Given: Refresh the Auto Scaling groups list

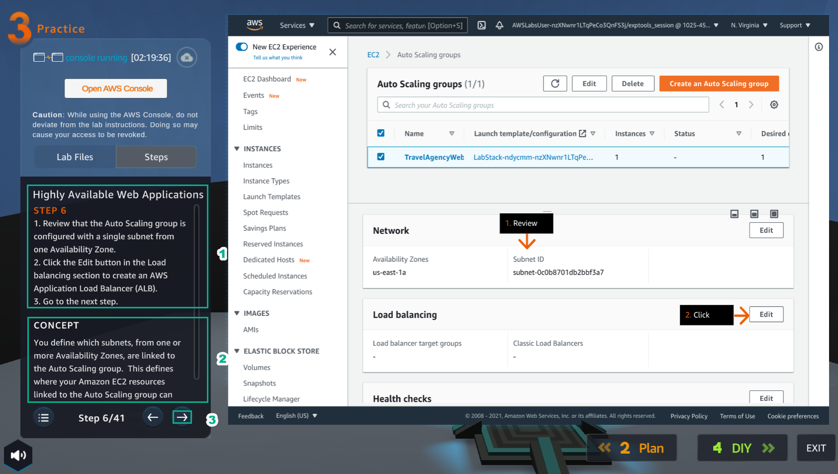Looking at the screenshot, I should pyautogui.click(x=555, y=84).
